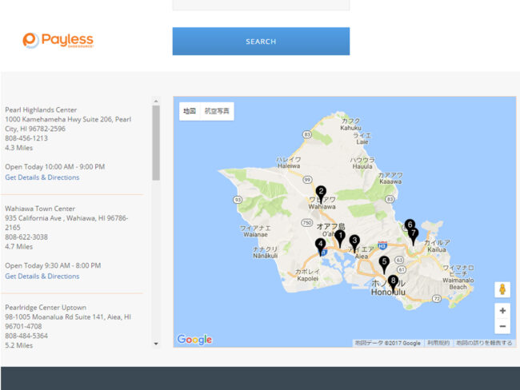Select map marker number 4 near Kapolei
The height and width of the screenshot is (390, 520).
(320, 245)
